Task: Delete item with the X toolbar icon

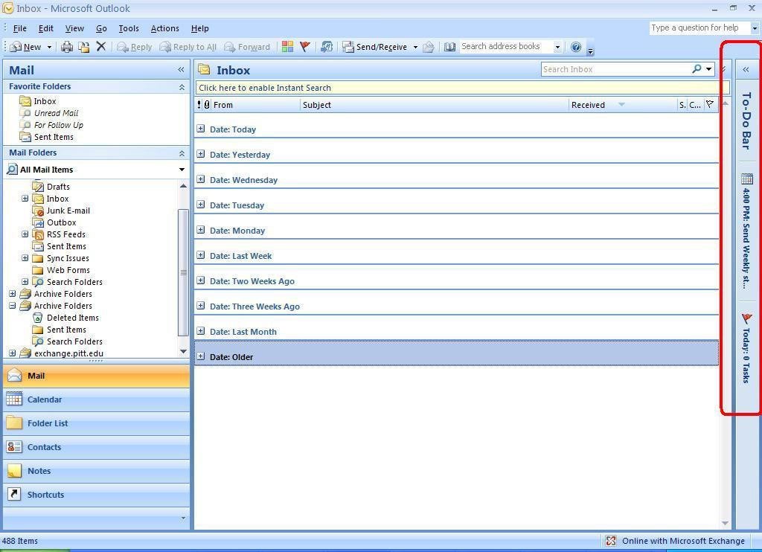Action: pyautogui.click(x=100, y=47)
